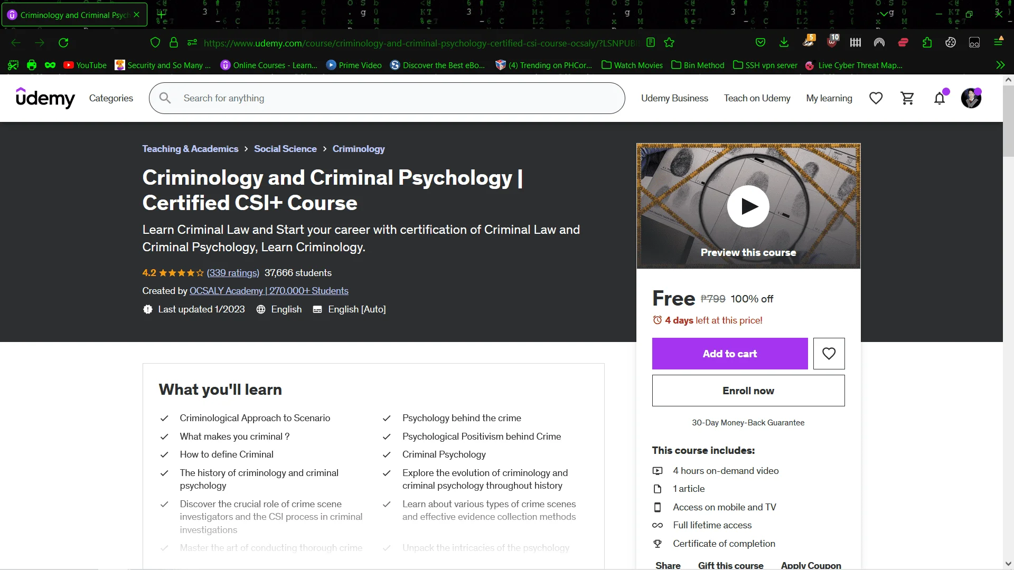Viewport: 1014px width, 570px height.
Task: Close the Criminology and Criminal Psych tab
Action: (x=137, y=15)
